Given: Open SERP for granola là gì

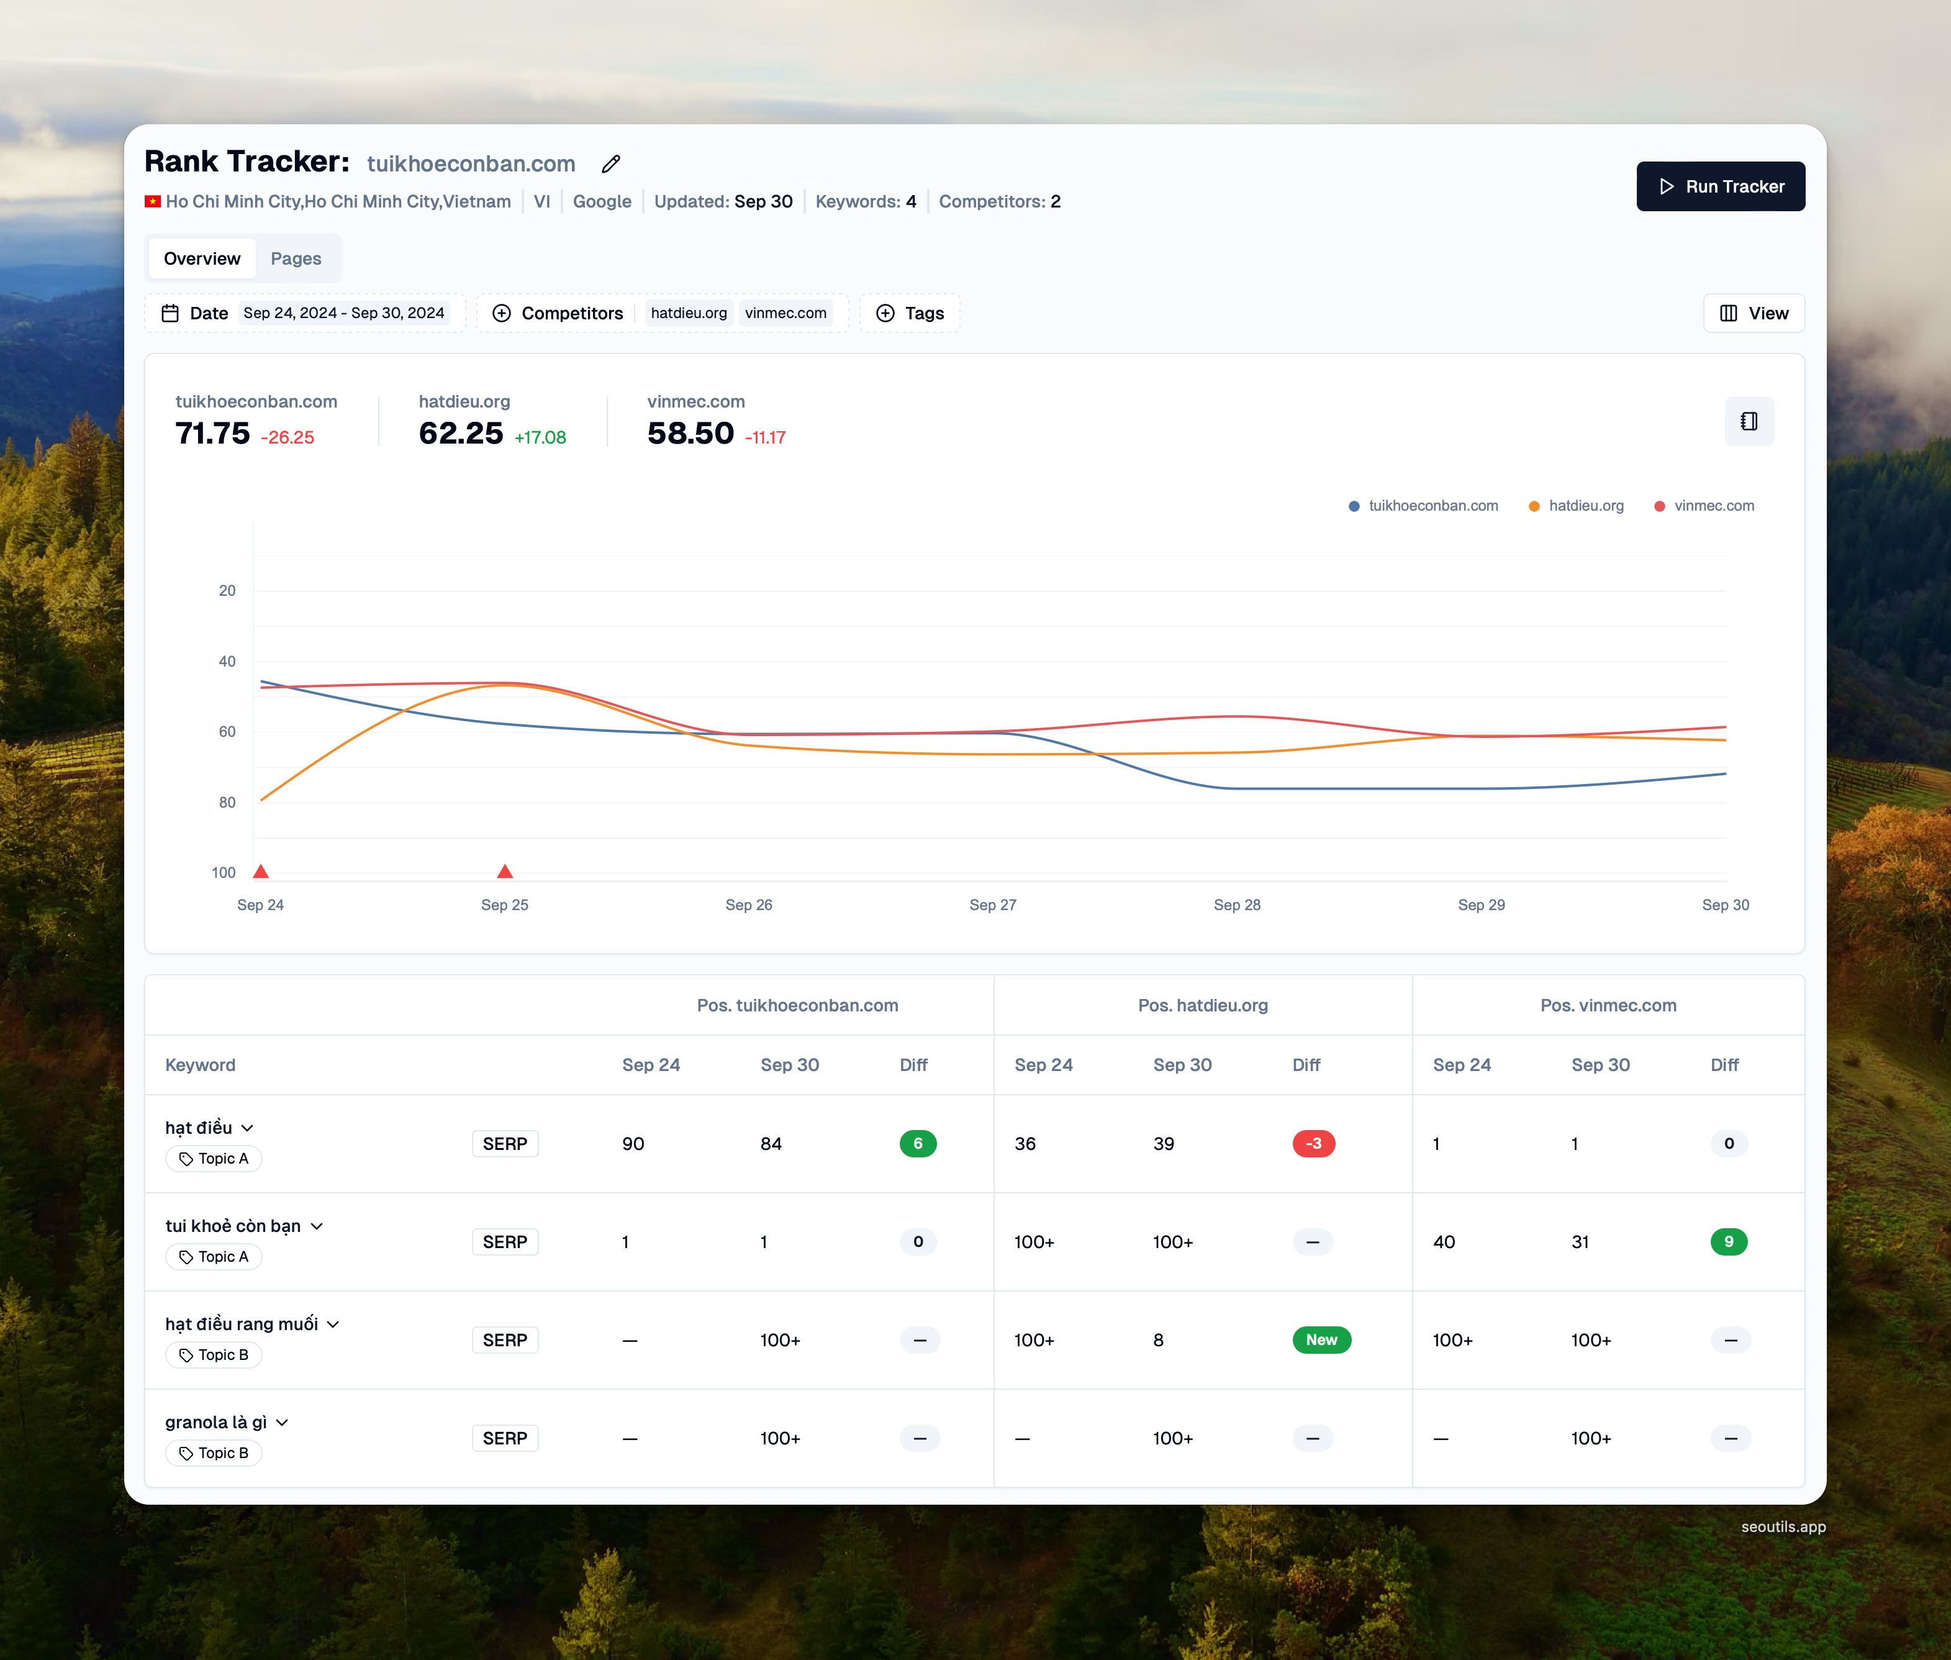Looking at the screenshot, I should click(x=504, y=1438).
